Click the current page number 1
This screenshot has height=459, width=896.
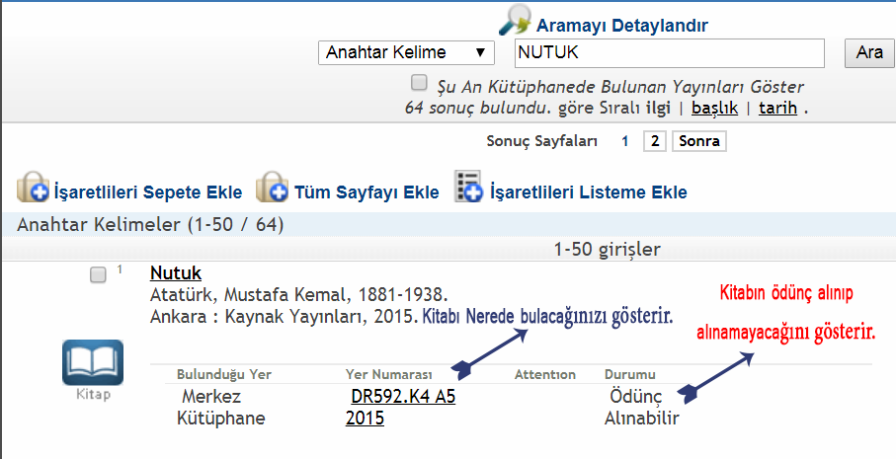point(625,141)
